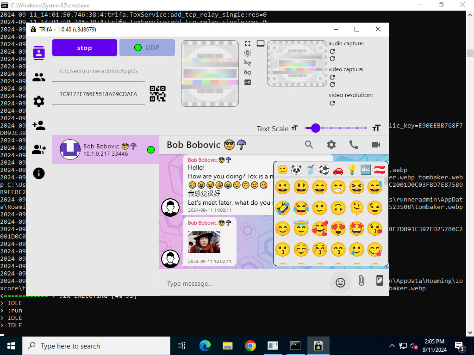Toggle the crossed-out icon above the link icon
This screenshot has height=355, width=474.
(x=248, y=63)
